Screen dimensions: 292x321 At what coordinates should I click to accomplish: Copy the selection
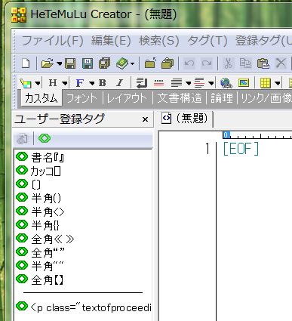click(x=245, y=63)
